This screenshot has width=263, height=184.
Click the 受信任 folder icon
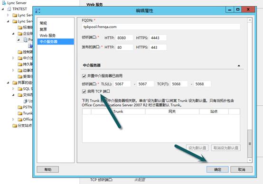pos(20,76)
